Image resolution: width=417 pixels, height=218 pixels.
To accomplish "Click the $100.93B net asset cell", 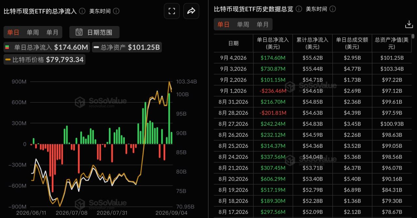I will pos(392,124).
